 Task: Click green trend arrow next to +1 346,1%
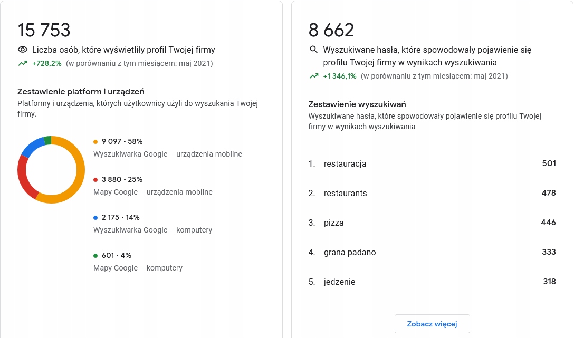[x=314, y=76]
